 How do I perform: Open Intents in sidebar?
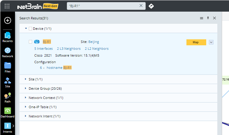tap(7, 128)
